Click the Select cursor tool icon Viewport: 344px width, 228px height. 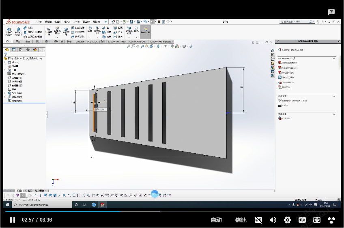152,22
